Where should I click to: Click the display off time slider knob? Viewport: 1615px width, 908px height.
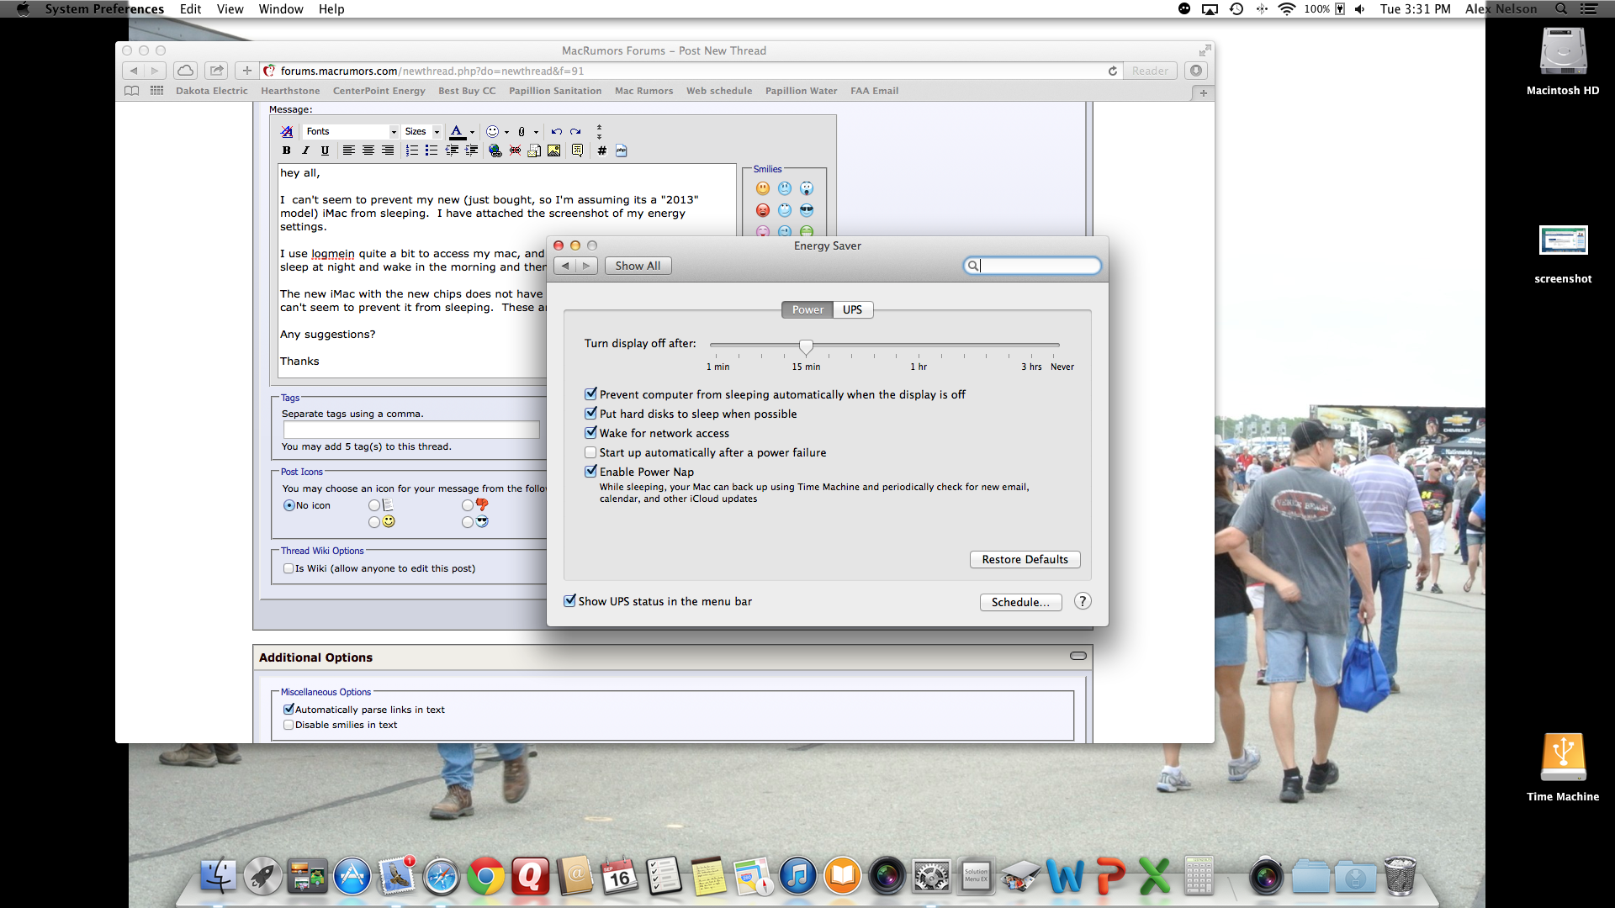[x=806, y=346]
